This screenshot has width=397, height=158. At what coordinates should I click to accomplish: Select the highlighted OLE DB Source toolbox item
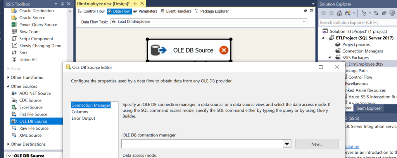click(x=36, y=121)
